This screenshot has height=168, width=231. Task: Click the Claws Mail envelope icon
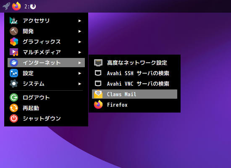(x=98, y=94)
